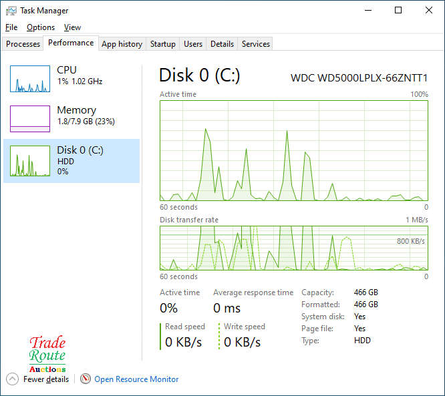The width and height of the screenshot is (445, 396).
Task: Click the Fewer details button text
Action: (x=46, y=379)
